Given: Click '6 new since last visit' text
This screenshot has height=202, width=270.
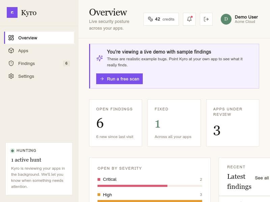Looking at the screenshot, I should point(115,137).
